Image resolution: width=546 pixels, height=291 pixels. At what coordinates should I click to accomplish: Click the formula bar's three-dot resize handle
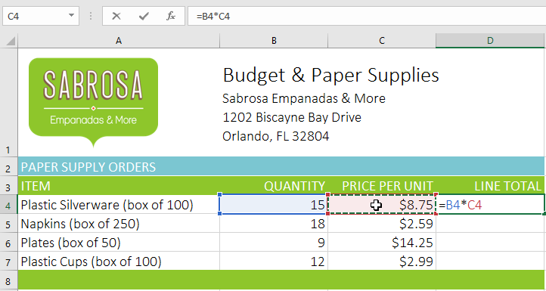(91, 16)
